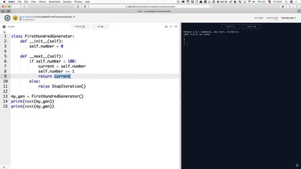Click the share button
The image size is (301, 169).
pyautogui.click(x=80, y=26)
